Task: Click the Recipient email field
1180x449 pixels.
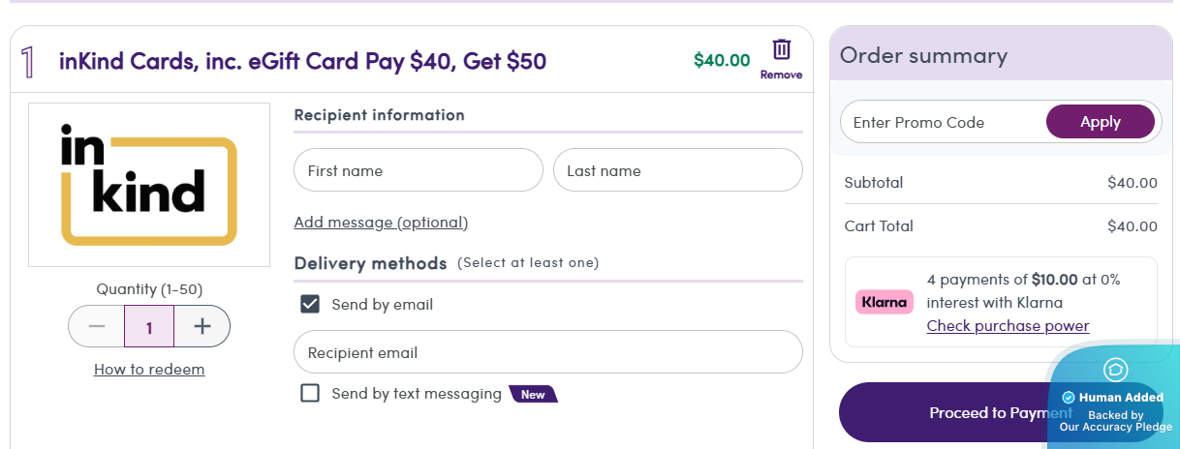Action: click(547, 352)
